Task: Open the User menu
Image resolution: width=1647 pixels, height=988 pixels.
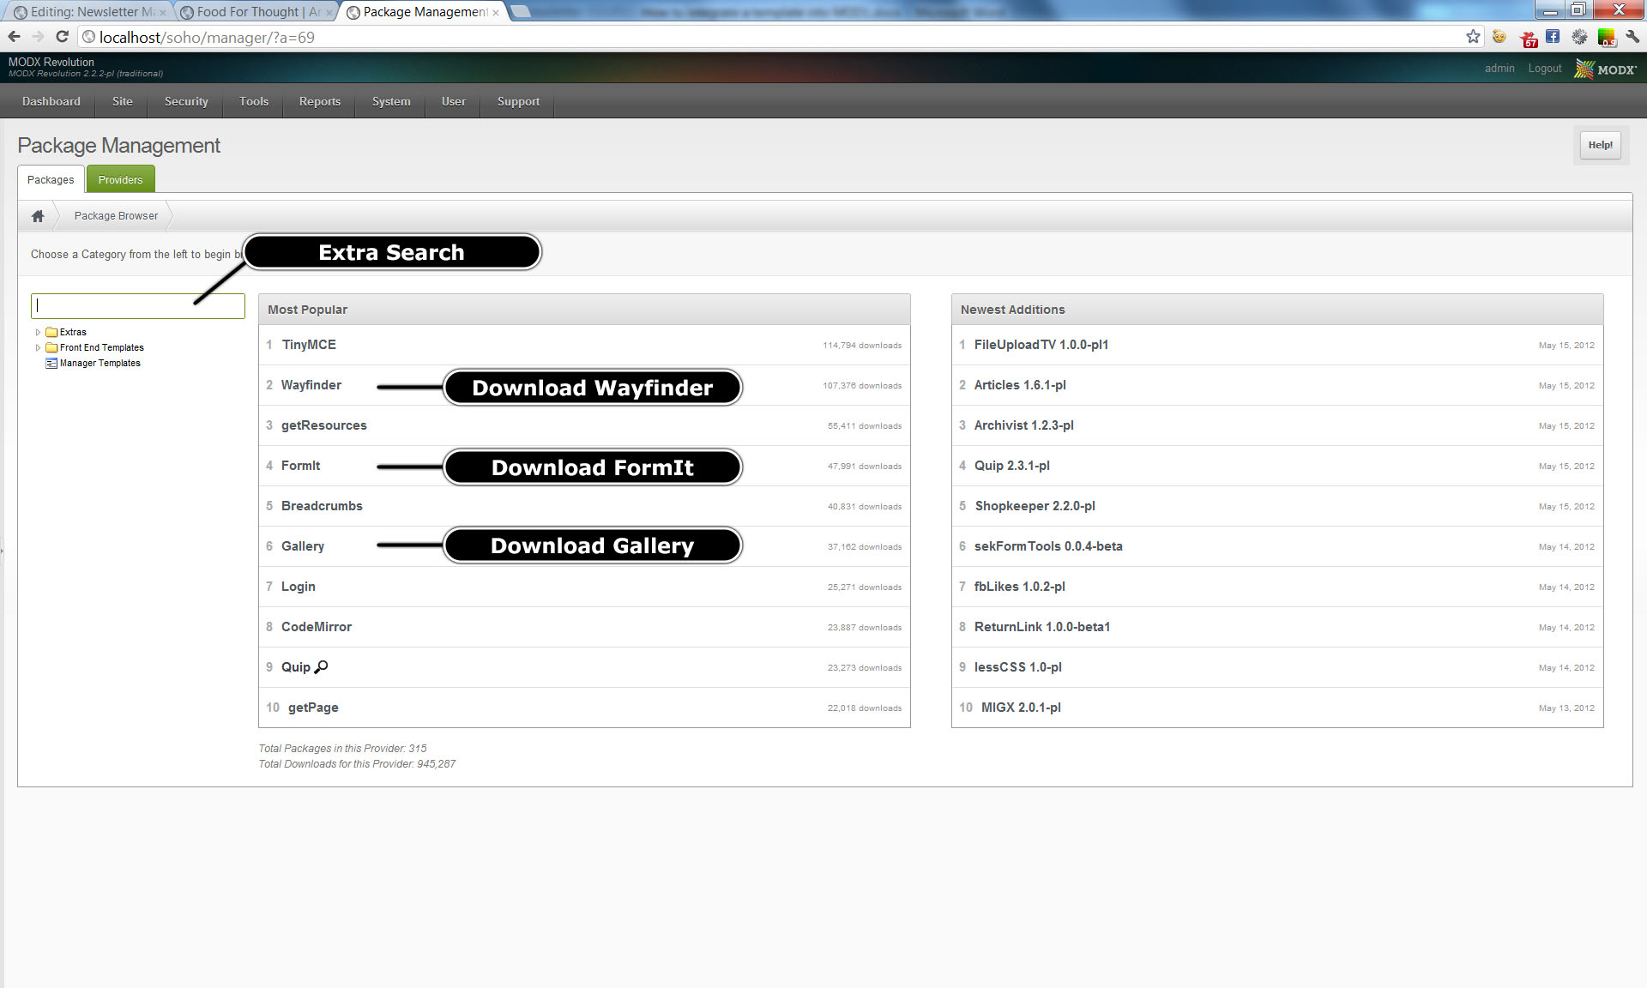Action: [x=454, y=101]
